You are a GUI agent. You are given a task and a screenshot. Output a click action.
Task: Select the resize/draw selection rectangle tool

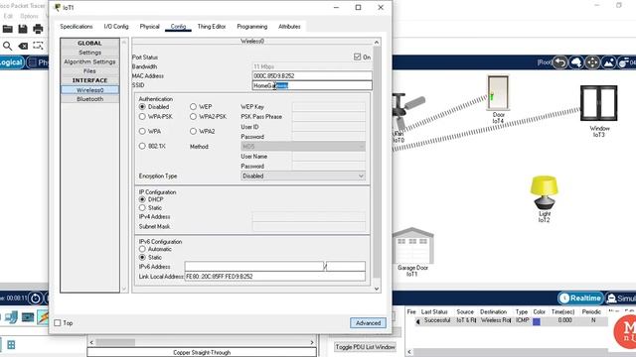(x=38, y=46)
